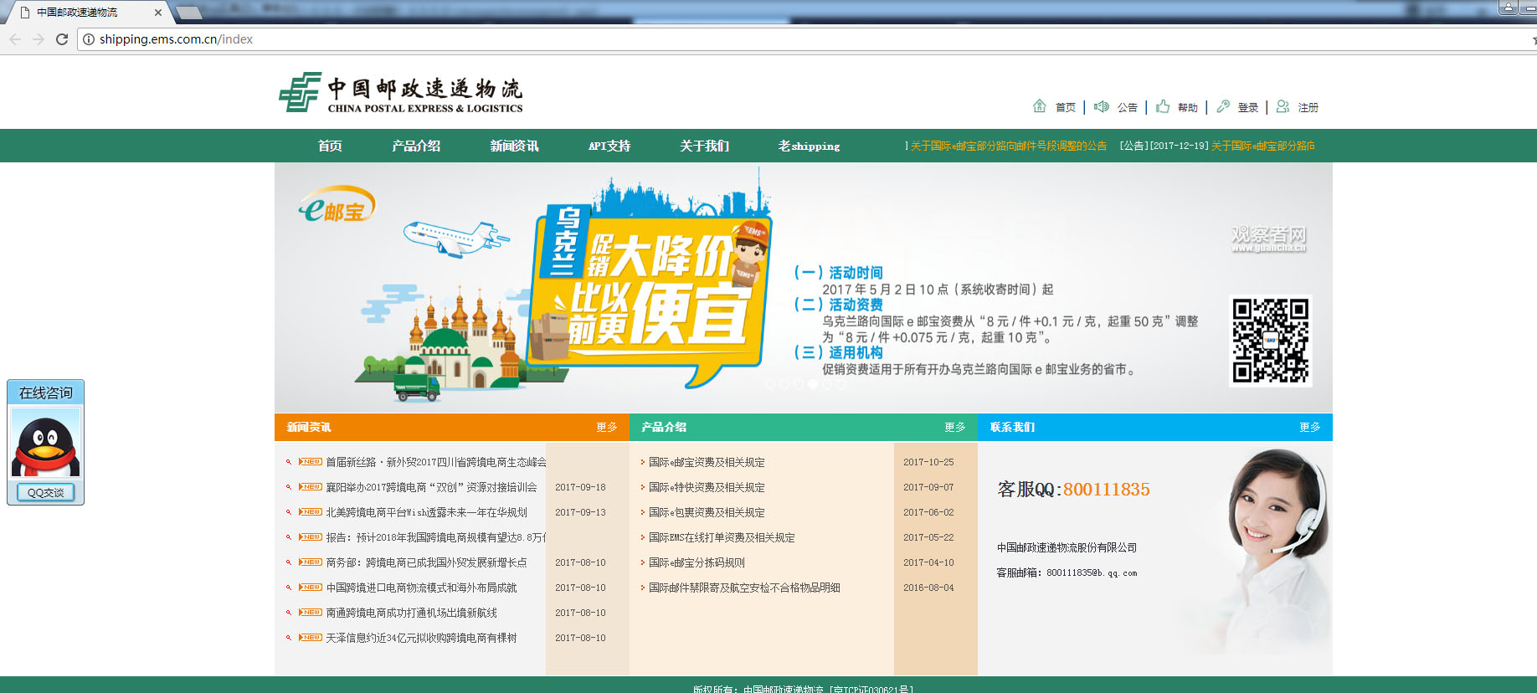Viewport: 1537px width, 693px height.
Task: Click the QQ交谈 button
Action: coord(45,492)
